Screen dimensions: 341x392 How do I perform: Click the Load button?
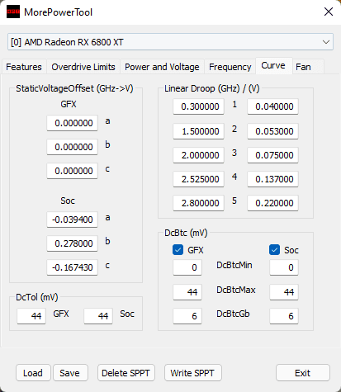[33, 373]
